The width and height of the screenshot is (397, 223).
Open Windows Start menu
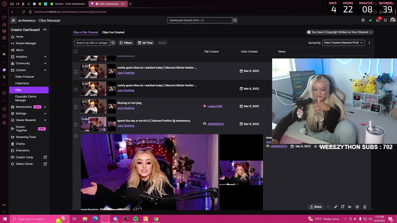pyautogui.click(x=5, y=219)
